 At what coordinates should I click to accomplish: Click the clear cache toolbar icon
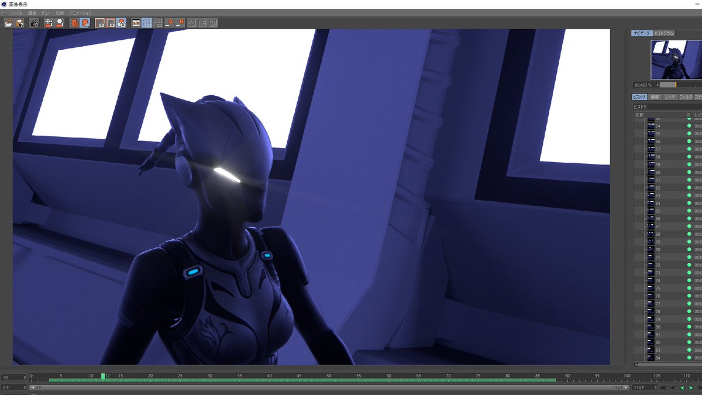(x=48, y=23)
